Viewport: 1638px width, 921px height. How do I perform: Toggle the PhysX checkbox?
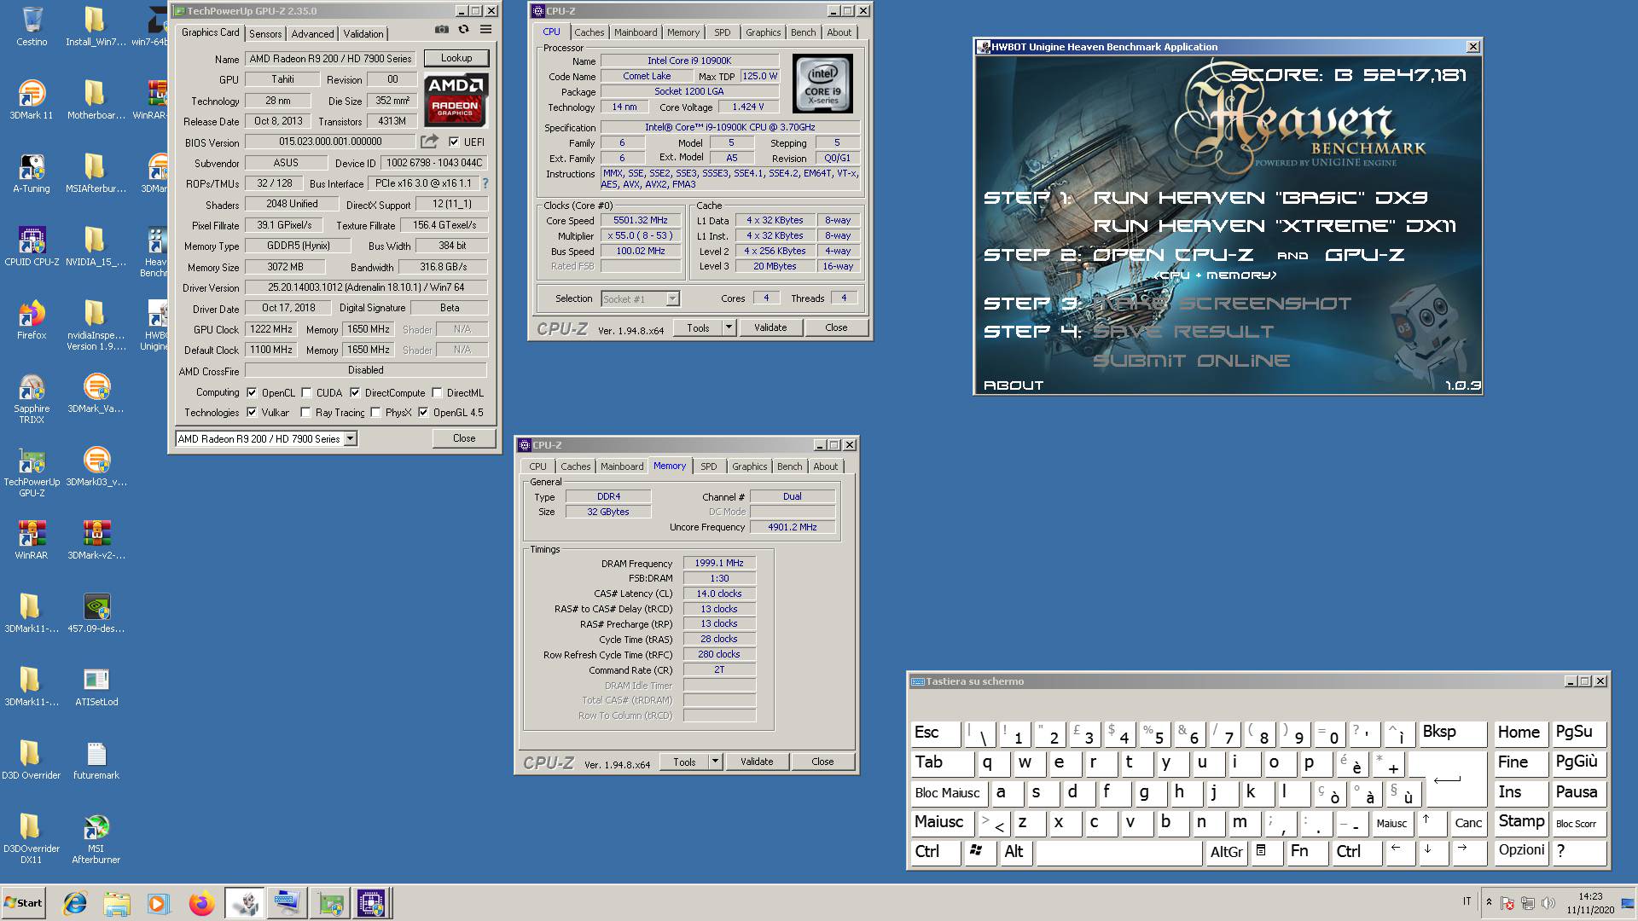(x=375, y=413)
